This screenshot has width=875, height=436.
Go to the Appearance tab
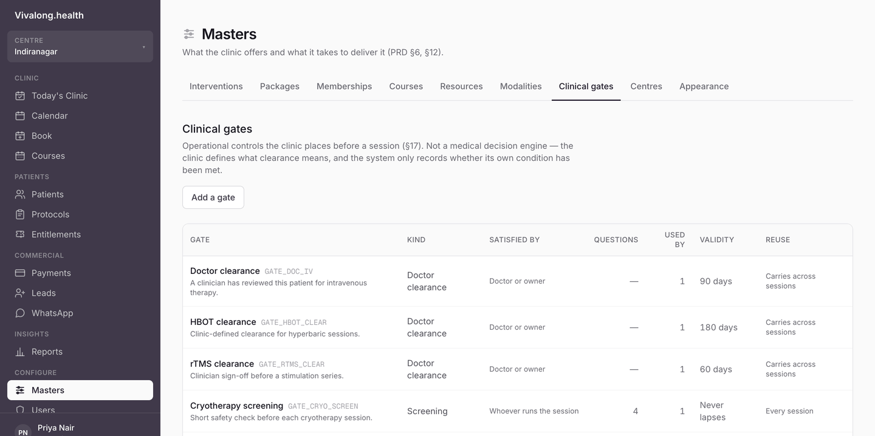(x=704, y=86)
